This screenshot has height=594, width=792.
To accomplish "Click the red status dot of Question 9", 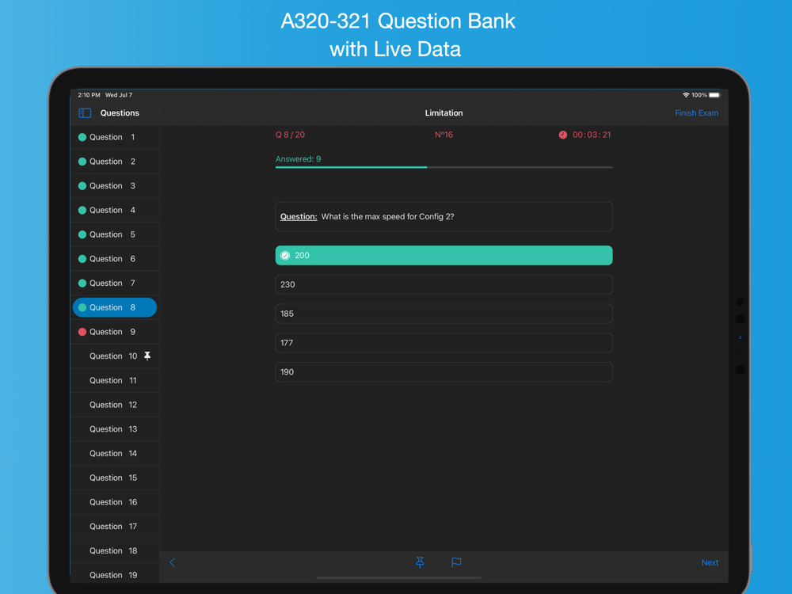I will point(82,332).
